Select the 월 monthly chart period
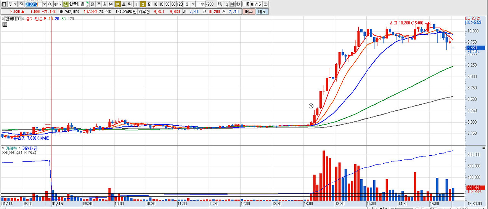488x209 pixels. click(105, 4)
